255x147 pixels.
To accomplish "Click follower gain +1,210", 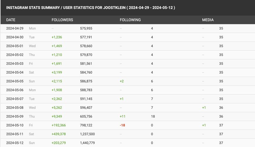I will pyautogui.click(x=57, y=55).
